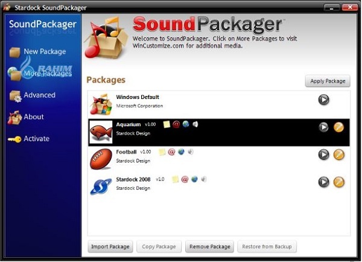
Task: Click the Microsoft Corporation author text
Action: coord(139,106)
